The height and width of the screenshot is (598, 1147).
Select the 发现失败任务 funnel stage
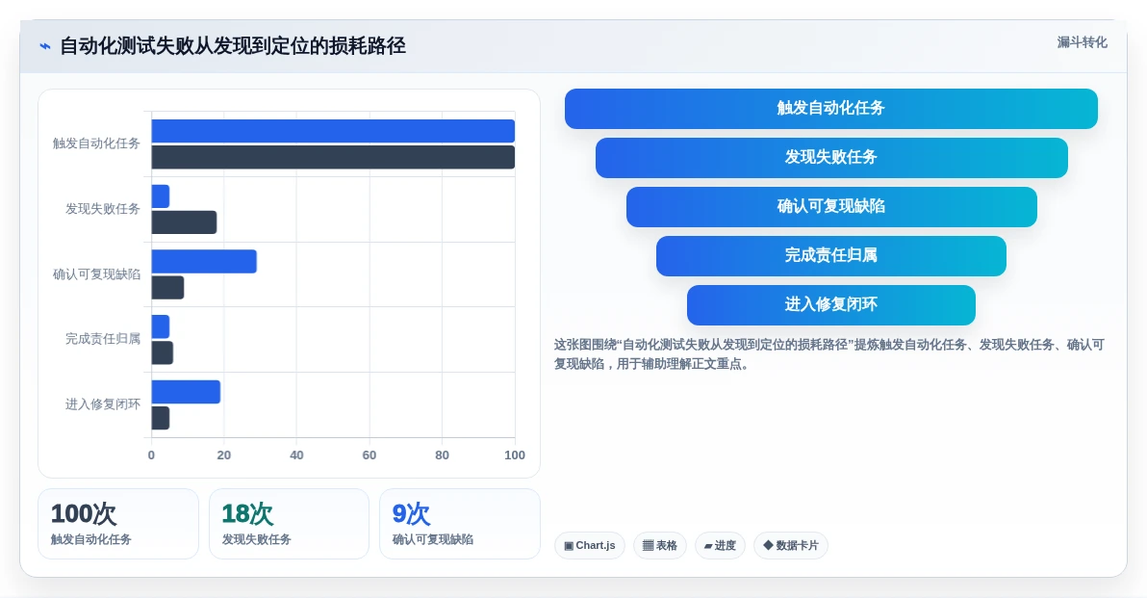tap(831, 157)
